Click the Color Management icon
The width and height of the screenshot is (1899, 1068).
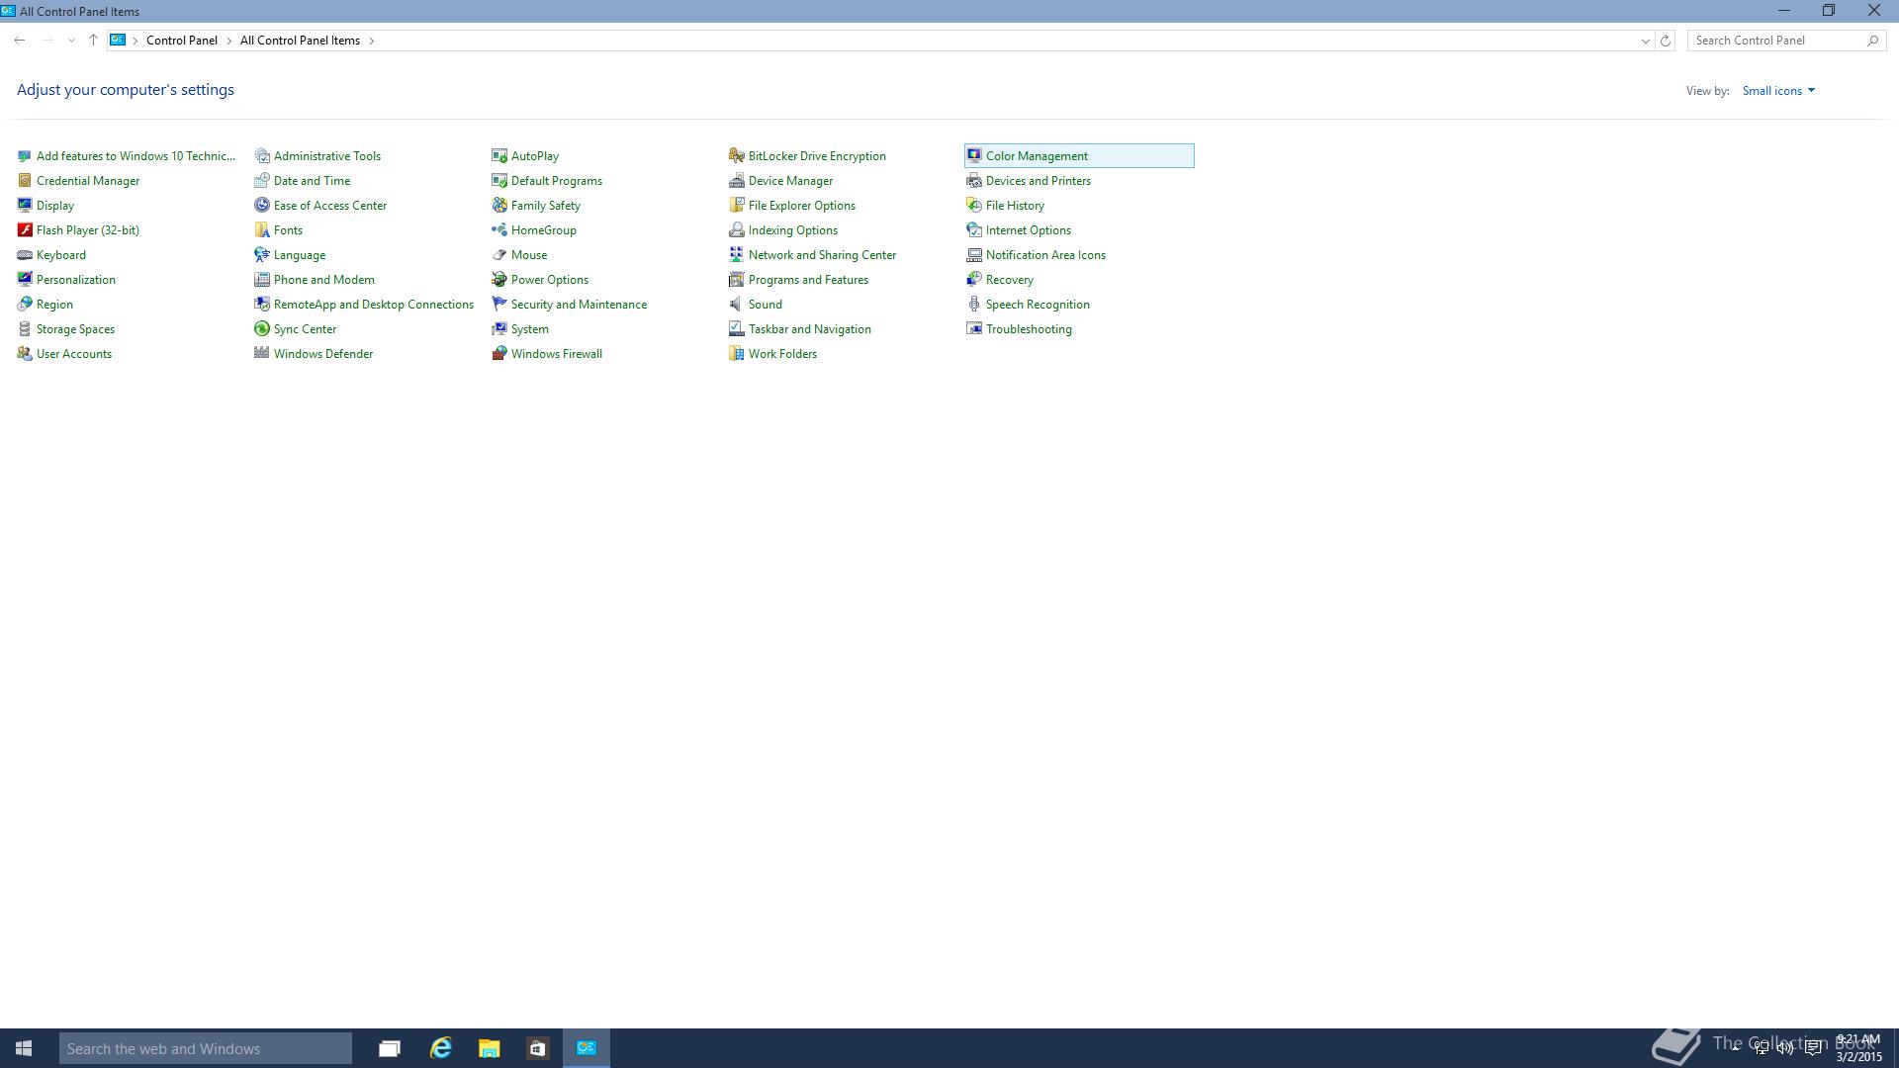pos(974,156)
